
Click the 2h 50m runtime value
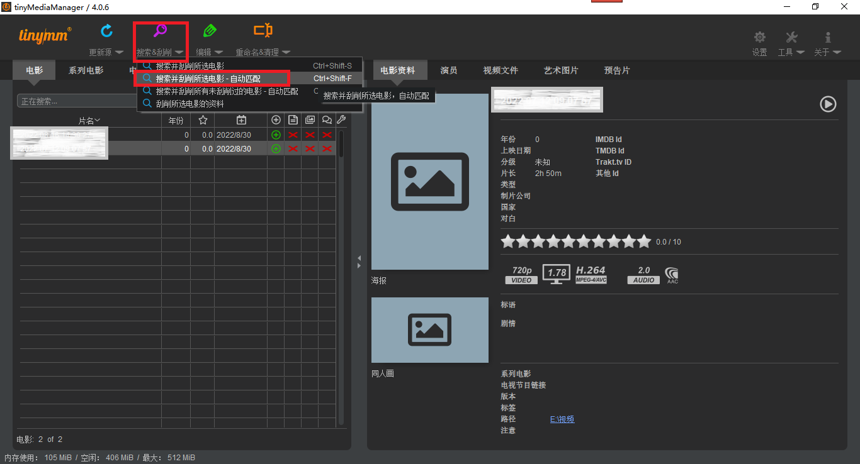pyautogui.click(x=548, y=174)
